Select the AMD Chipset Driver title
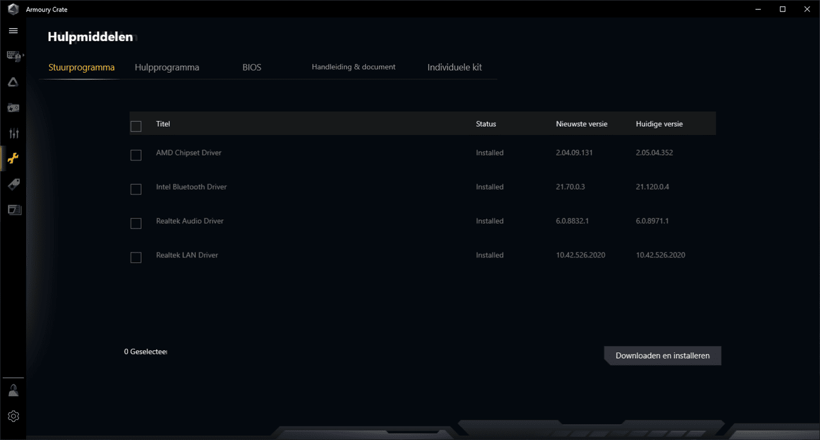Image resolution: width=820 pixels, height=440 pixels. click(189, 153)
